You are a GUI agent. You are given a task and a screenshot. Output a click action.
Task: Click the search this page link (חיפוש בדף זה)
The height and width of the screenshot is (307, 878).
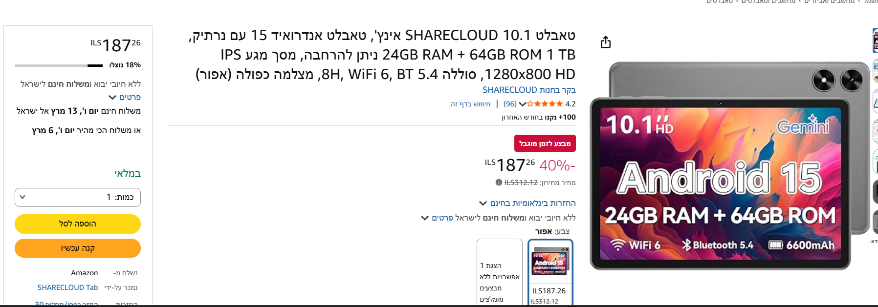470,104
